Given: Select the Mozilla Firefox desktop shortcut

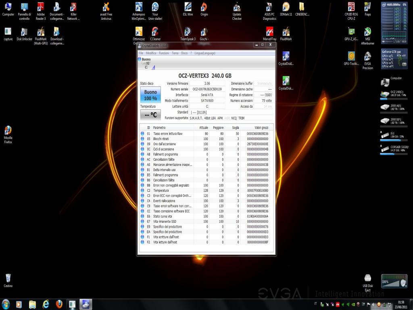Looking at the screenshot, I should tap(8, 135).
